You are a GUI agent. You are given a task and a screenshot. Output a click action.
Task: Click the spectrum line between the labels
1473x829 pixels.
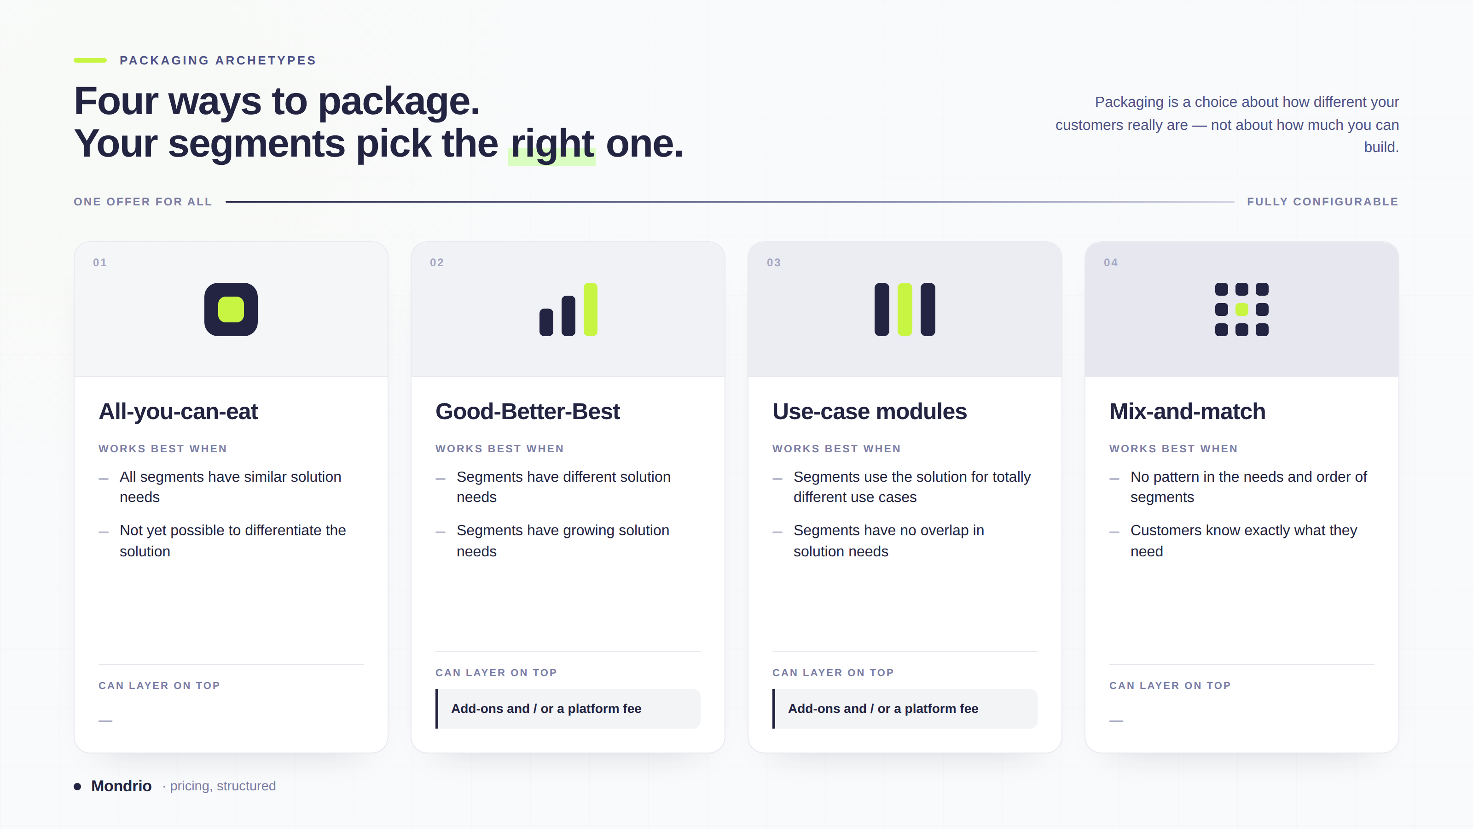tap(730, 201)
